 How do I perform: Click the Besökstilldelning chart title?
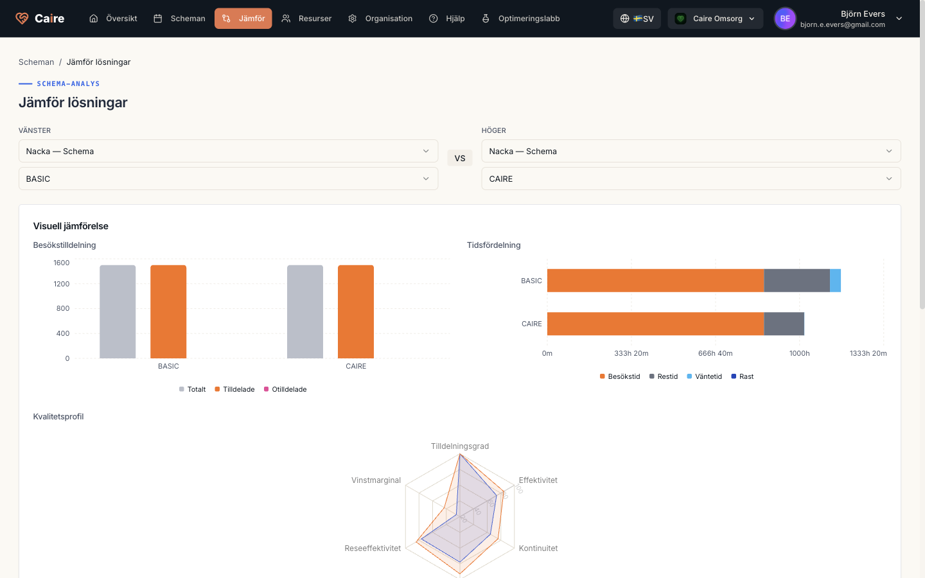(x=64, y=245)
